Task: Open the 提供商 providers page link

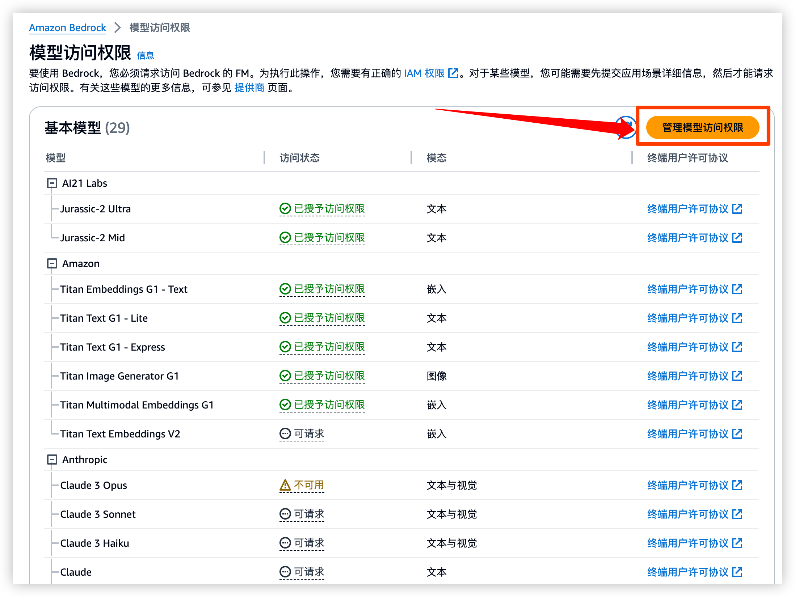Action: coord(249,88)
